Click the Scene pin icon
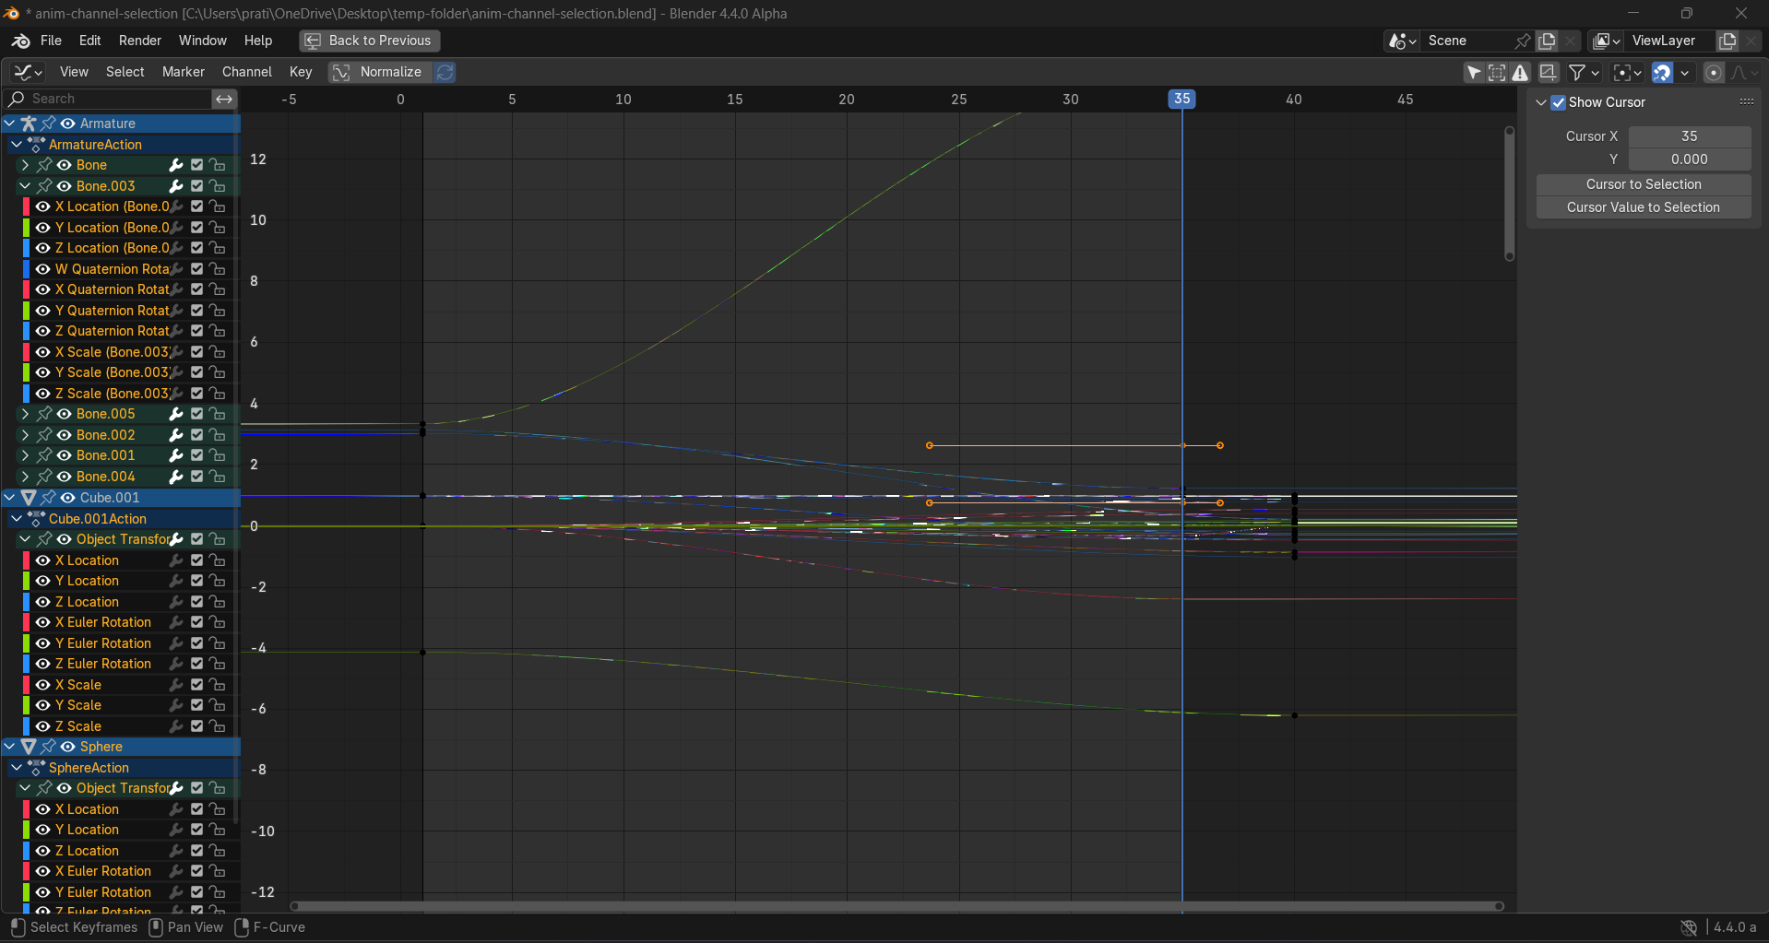 1522,41
